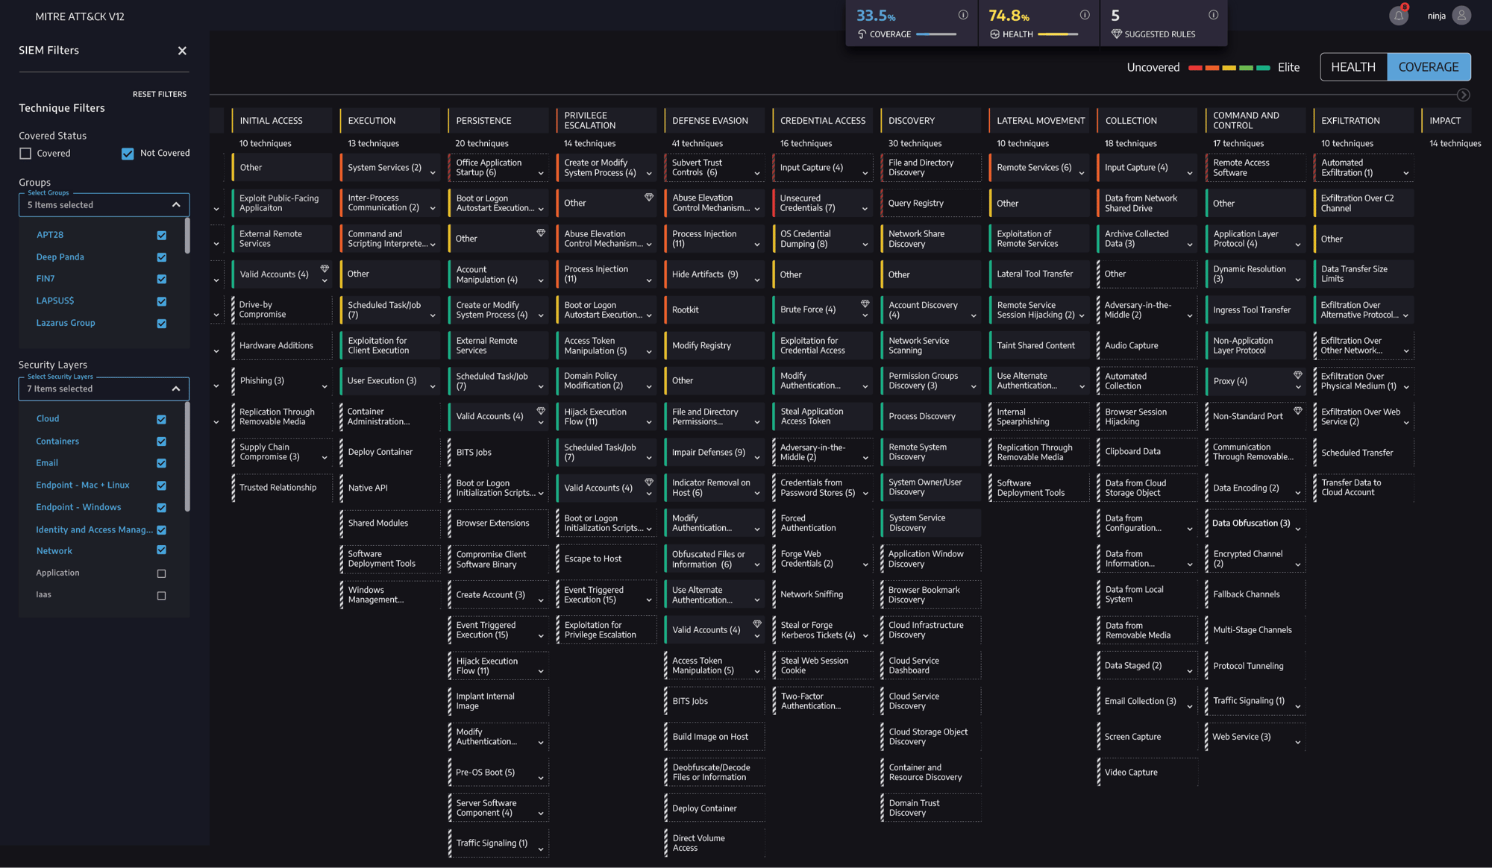Open the Lateral Tool Transfer technique card
The width and height of the screenshot is (1492, 868).
click(x=1038, y=274)
